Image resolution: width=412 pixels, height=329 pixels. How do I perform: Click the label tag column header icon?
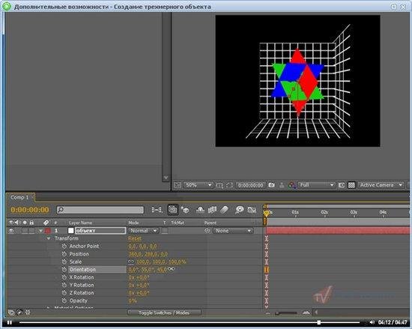[x=46, y=223]
